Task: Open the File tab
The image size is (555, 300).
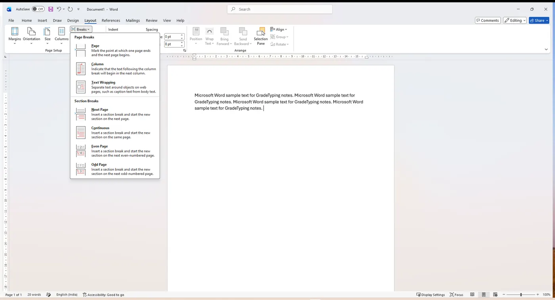Action: [11, 21]
